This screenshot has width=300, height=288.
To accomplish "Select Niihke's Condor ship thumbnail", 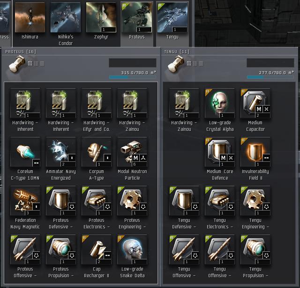I will 66,17.
